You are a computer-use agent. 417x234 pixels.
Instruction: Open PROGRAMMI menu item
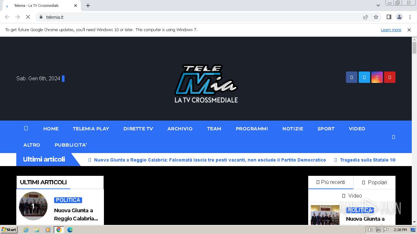(252, 129)
